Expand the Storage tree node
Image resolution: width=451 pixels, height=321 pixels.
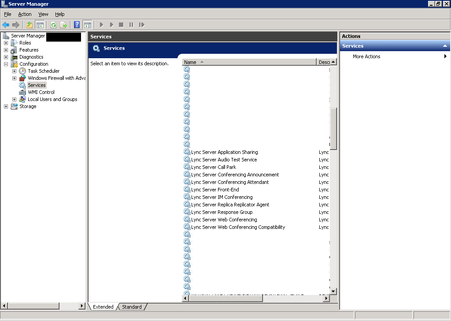pyautogui.click(x=6, y=107)
